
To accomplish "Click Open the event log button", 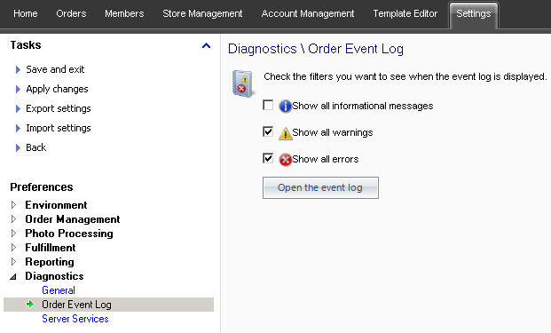I will (x=320, y=187).
